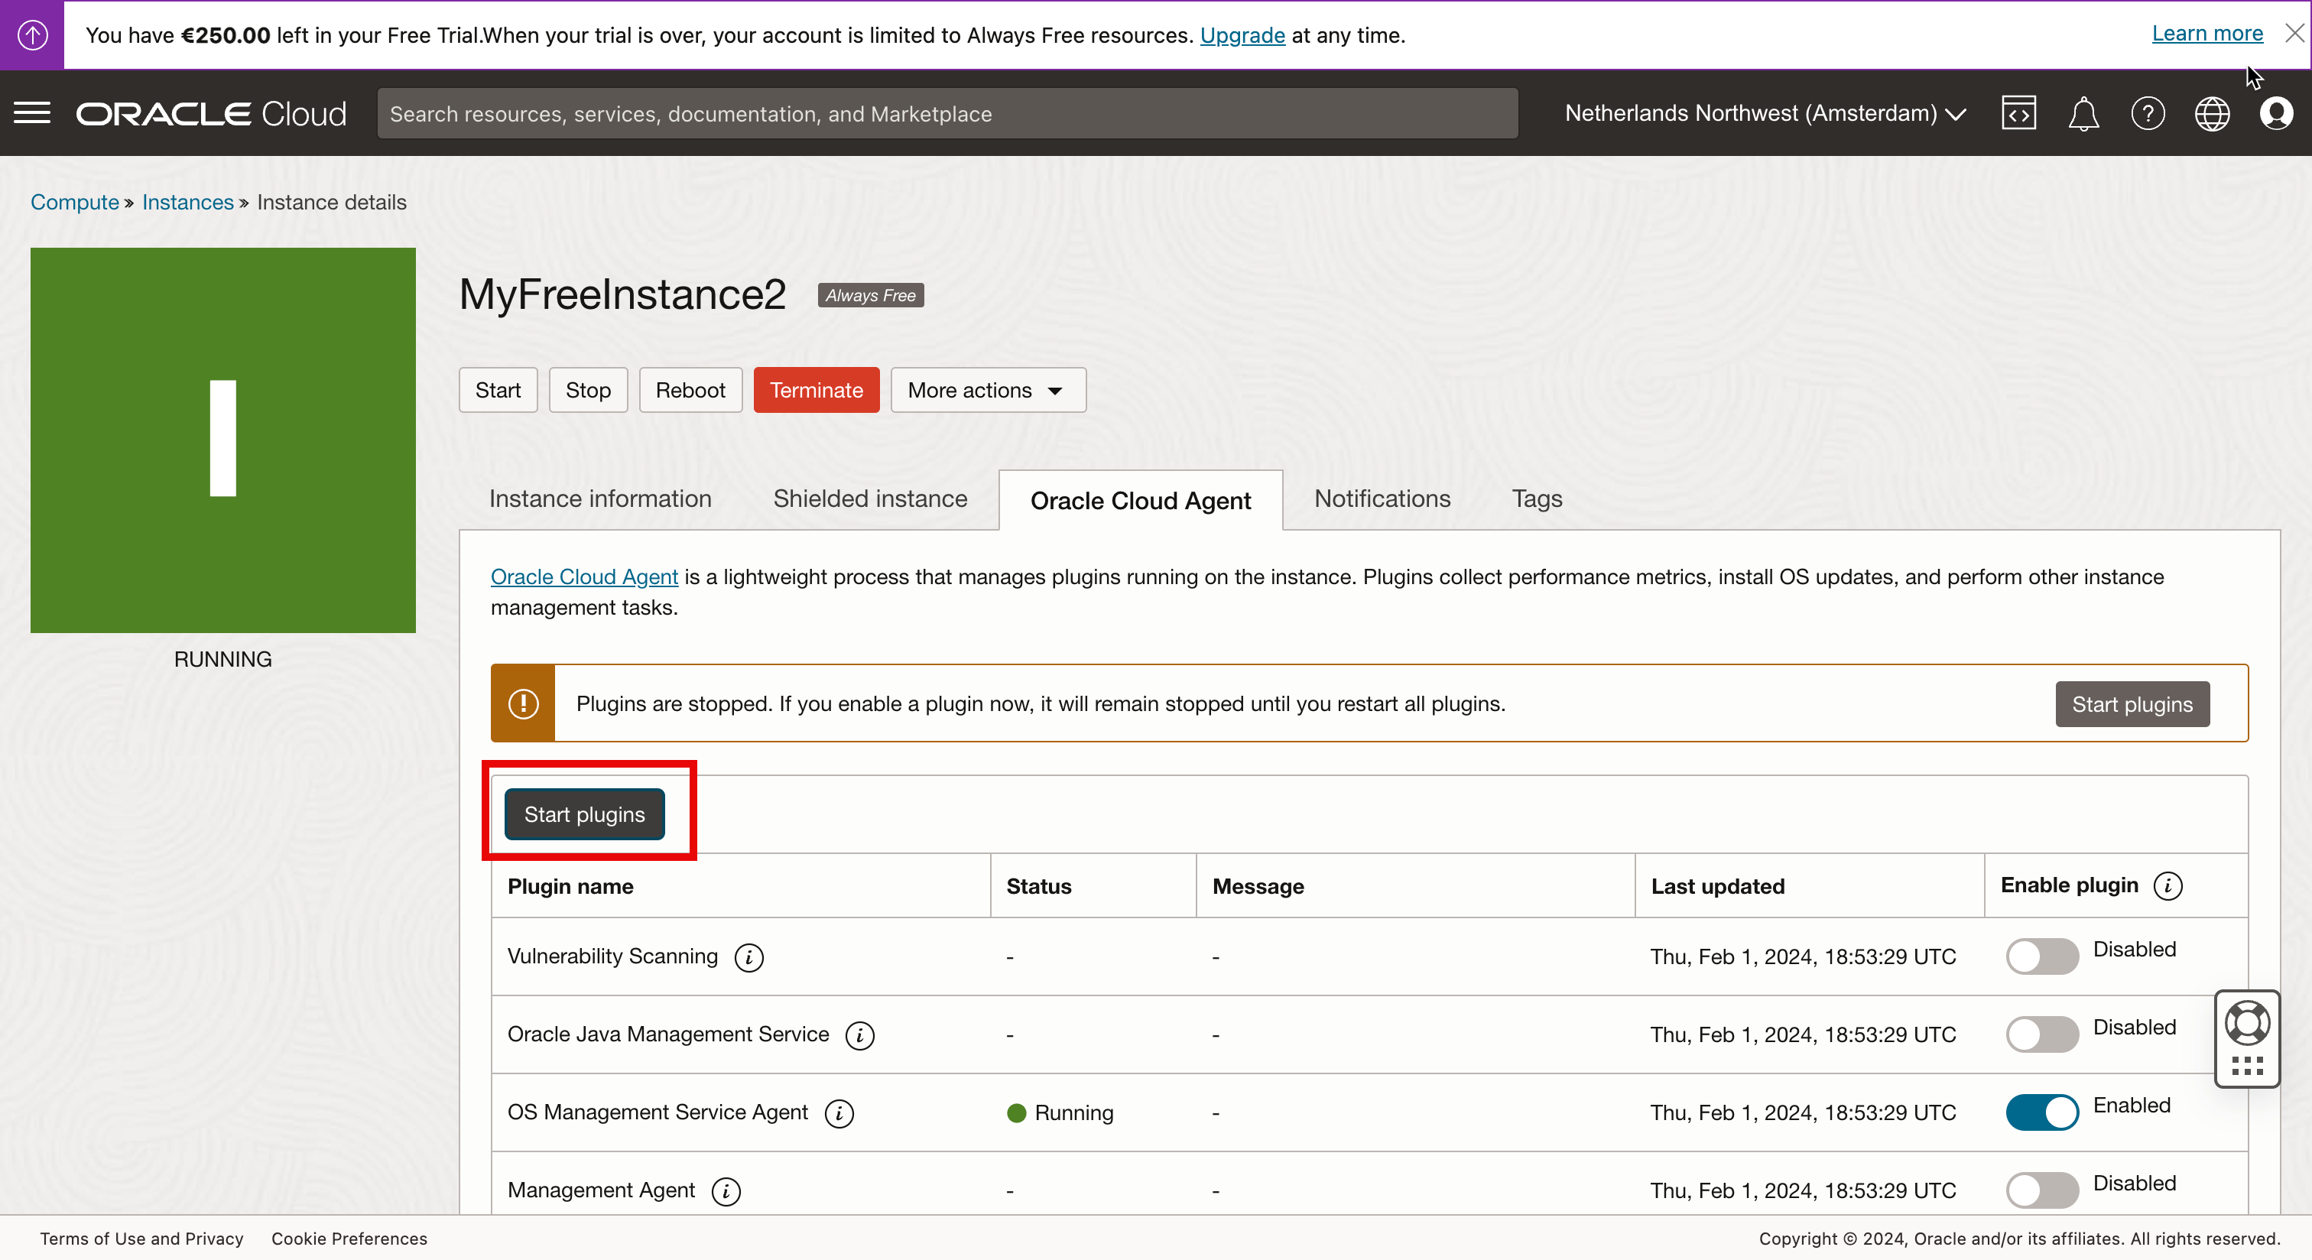This screenshot has width=2312, height=1260.
Task: Open the Notifications tab
Action: tap(1382, 499)
